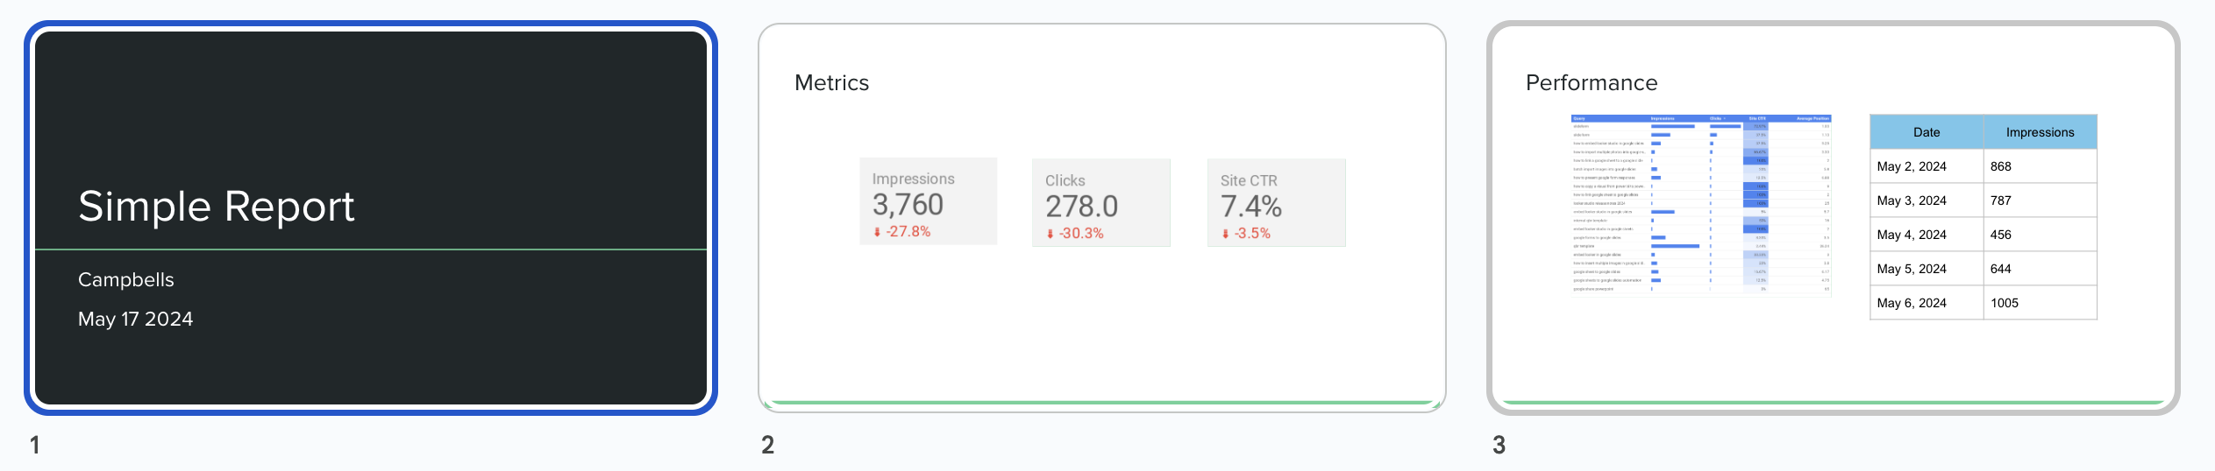Click the Impressions table column header
The width and height of the screenshot is (2215, 471).
pos(2040,132)
